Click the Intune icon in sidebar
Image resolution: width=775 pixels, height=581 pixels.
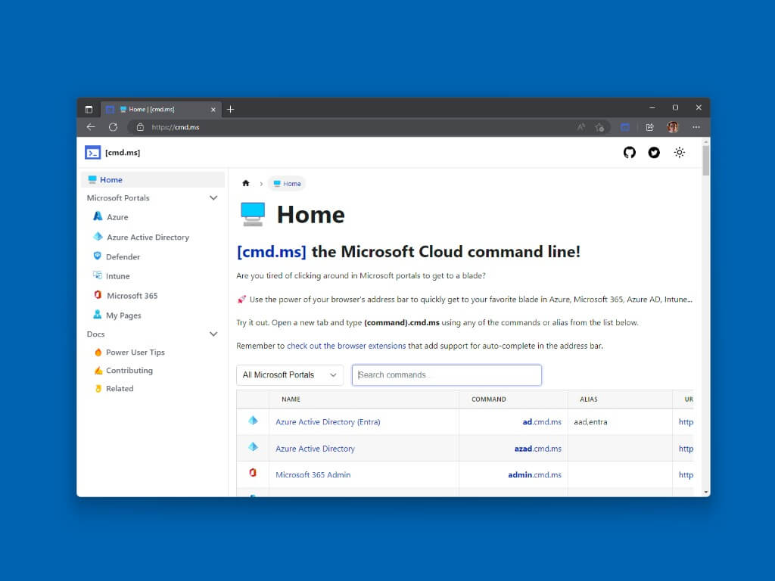coord(98,275)
